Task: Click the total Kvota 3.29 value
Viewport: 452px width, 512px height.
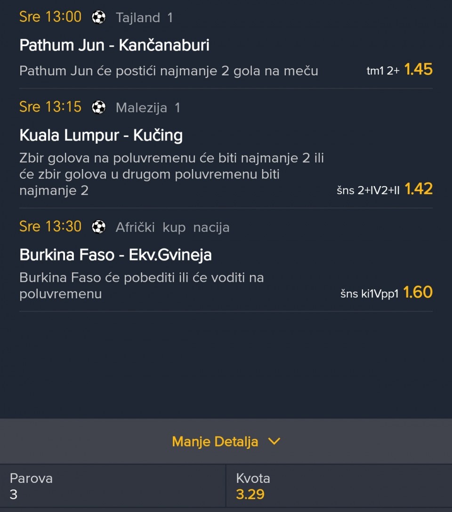Action: pos(250,494)
